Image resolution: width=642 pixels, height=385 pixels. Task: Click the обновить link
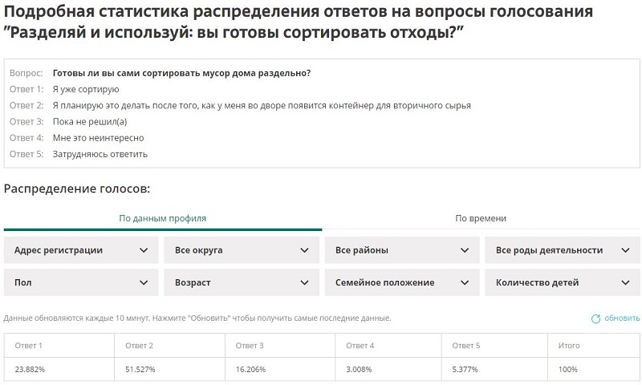tap(621, 318)
